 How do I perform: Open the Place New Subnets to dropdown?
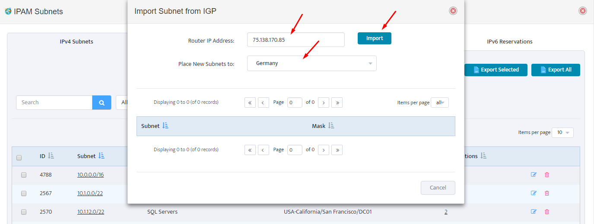click(311, 63)
